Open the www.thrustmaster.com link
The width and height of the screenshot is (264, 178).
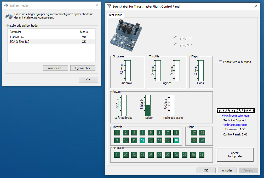pos(235,116)
